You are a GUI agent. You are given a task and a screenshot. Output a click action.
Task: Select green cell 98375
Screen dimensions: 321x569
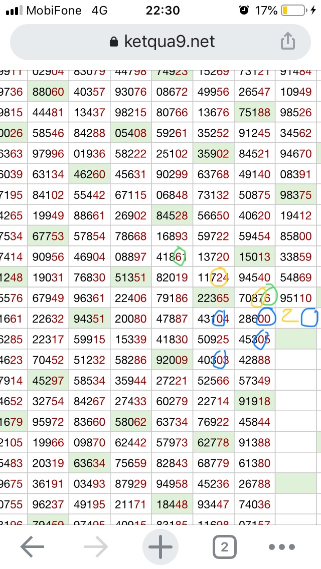point(296,195)
